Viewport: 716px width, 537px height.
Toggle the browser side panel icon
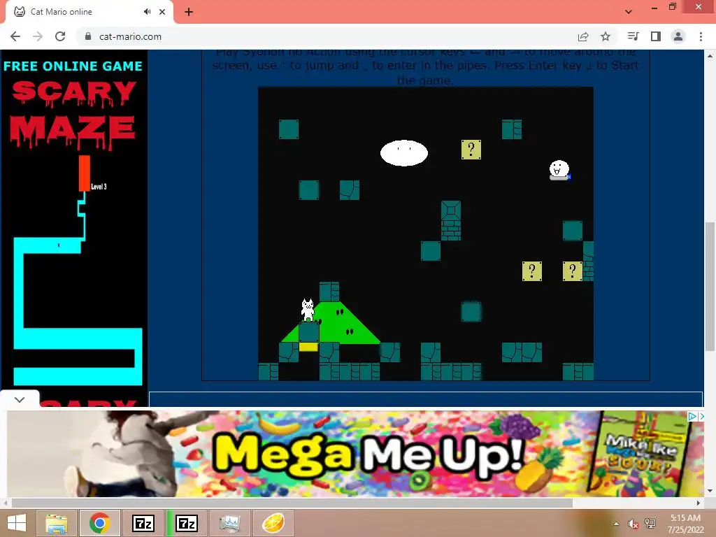[x=656, y=36]
